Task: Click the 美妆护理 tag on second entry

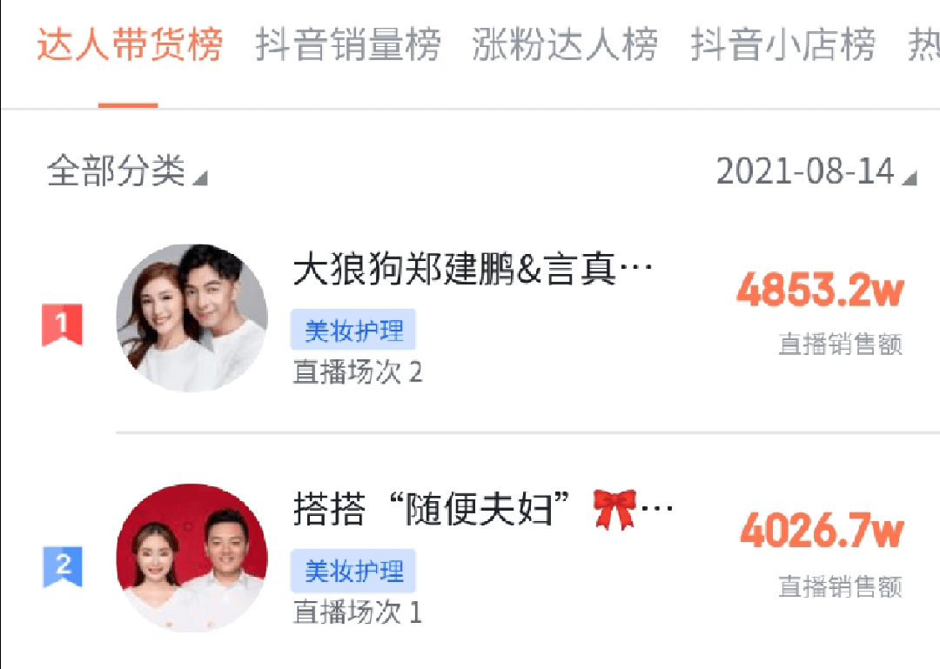Action: 353,571
